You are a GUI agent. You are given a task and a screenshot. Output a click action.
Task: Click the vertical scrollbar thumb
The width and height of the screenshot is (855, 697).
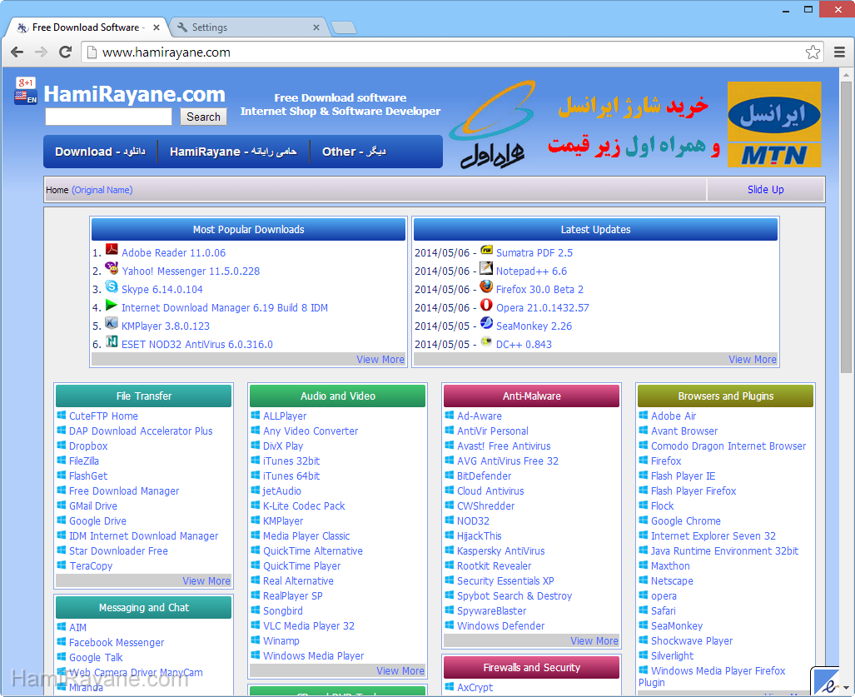pos(846,227)
